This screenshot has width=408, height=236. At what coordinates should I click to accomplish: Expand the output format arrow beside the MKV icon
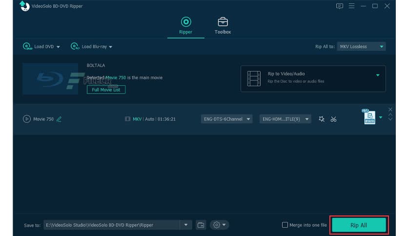[381, 118]
